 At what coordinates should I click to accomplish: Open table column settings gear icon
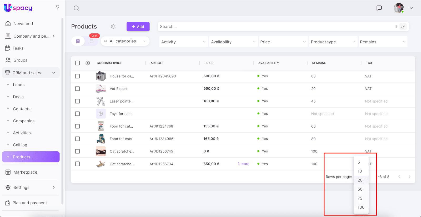tap(88, 63)
